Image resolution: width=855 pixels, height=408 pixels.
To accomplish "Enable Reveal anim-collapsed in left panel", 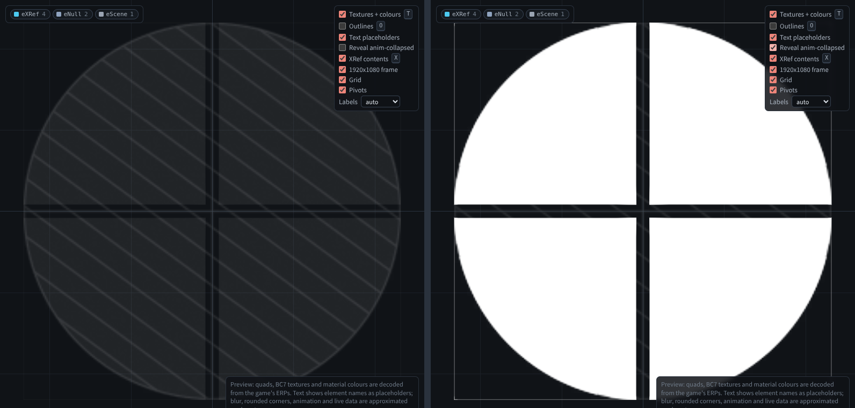I will [x=342, y=48].
